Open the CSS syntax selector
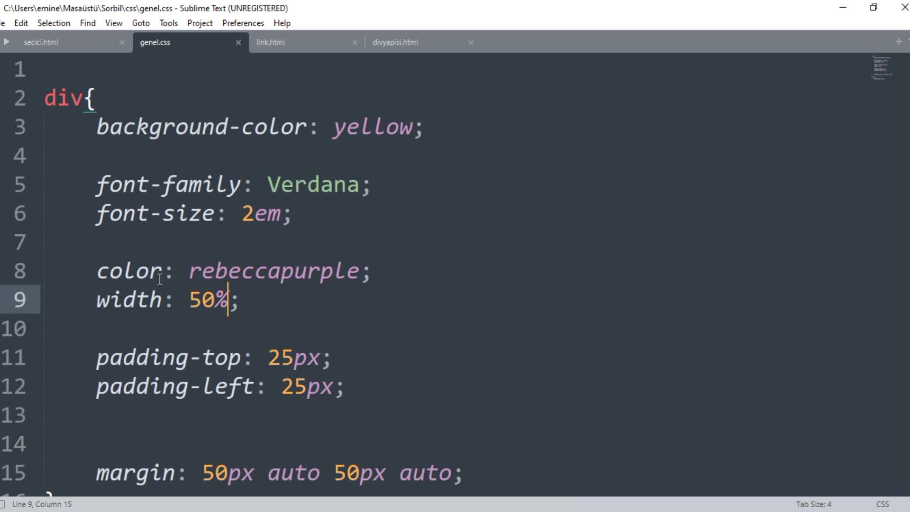Image resolution: width=910 pixels, height=512 pixels. (883, 504)
